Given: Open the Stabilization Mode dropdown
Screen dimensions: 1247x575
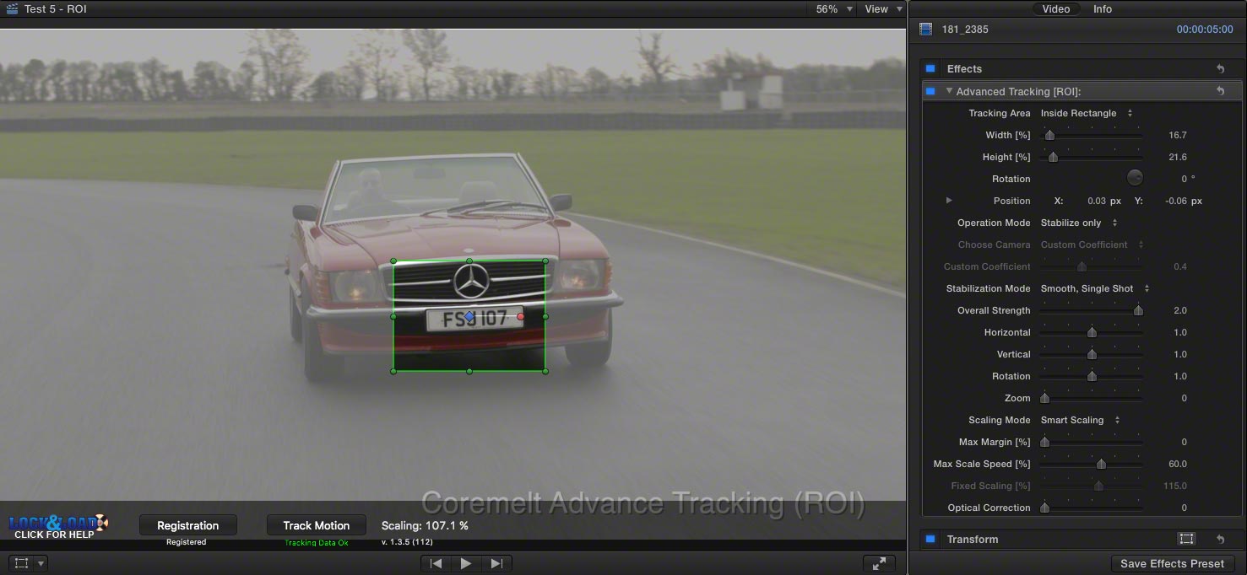Looking at the screenshot, I should 1095,288.
